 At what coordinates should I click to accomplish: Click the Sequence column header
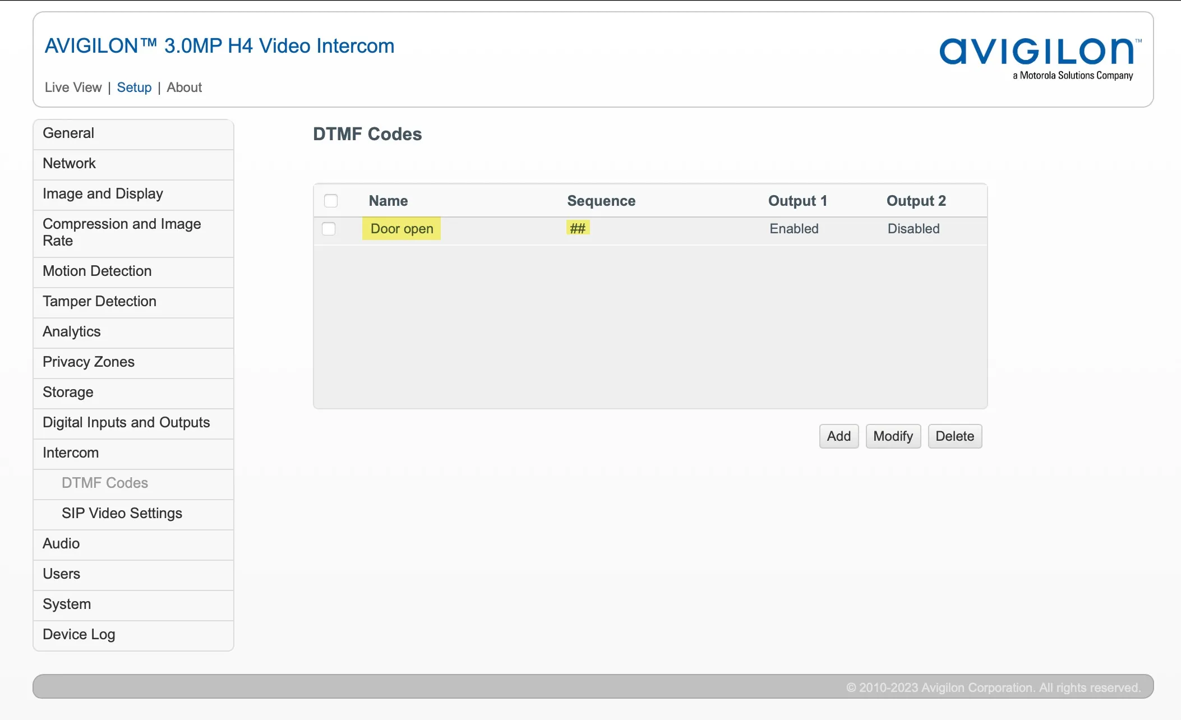(x=601, y=201)
